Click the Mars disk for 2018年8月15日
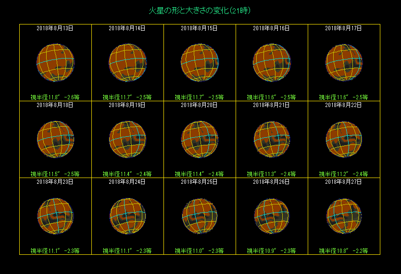Image resolution: width=401 pixels, height=274 pixels. [x=200, y=62]
